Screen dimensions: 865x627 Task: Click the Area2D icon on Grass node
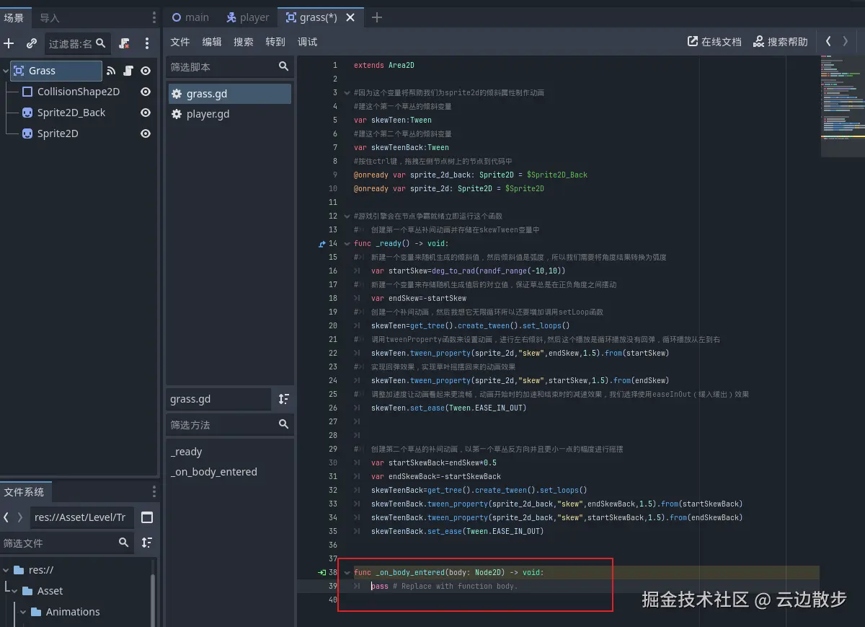pyautogui.click(x=18, y=71)
